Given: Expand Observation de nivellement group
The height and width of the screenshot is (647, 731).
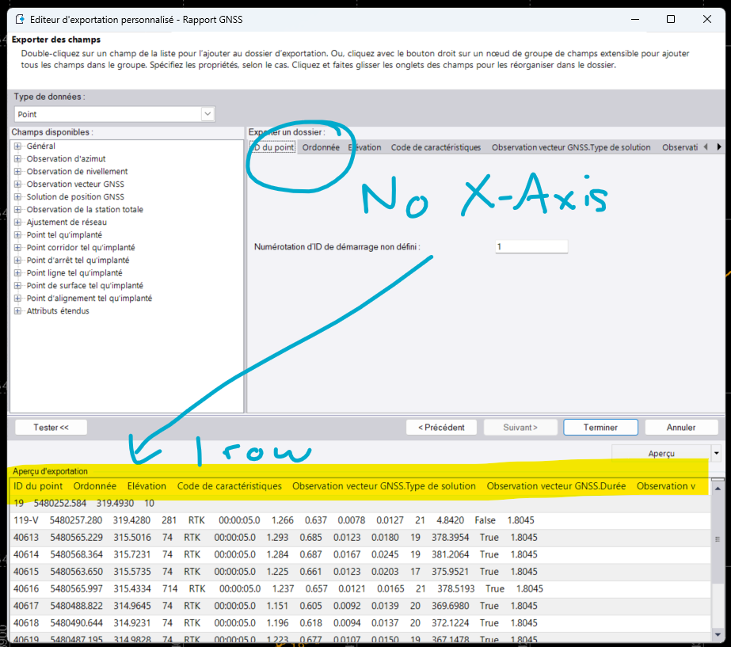Looking at the screenshot, I should (x=17, y=172).
